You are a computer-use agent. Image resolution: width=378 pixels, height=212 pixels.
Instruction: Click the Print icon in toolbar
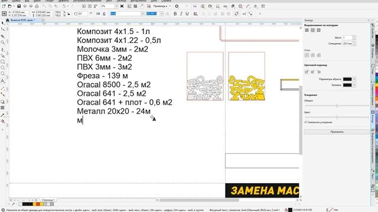37,6
